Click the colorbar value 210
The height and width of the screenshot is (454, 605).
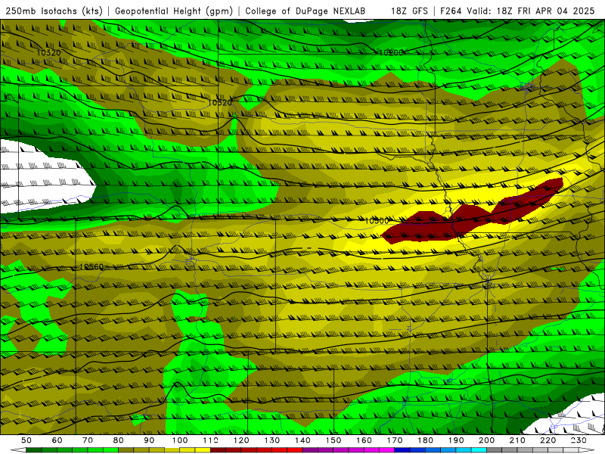(x=517, y=440)
